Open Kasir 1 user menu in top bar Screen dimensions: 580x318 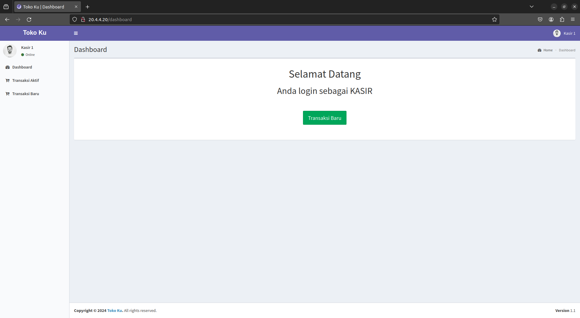pyautogui.click(x=564, y=33)
